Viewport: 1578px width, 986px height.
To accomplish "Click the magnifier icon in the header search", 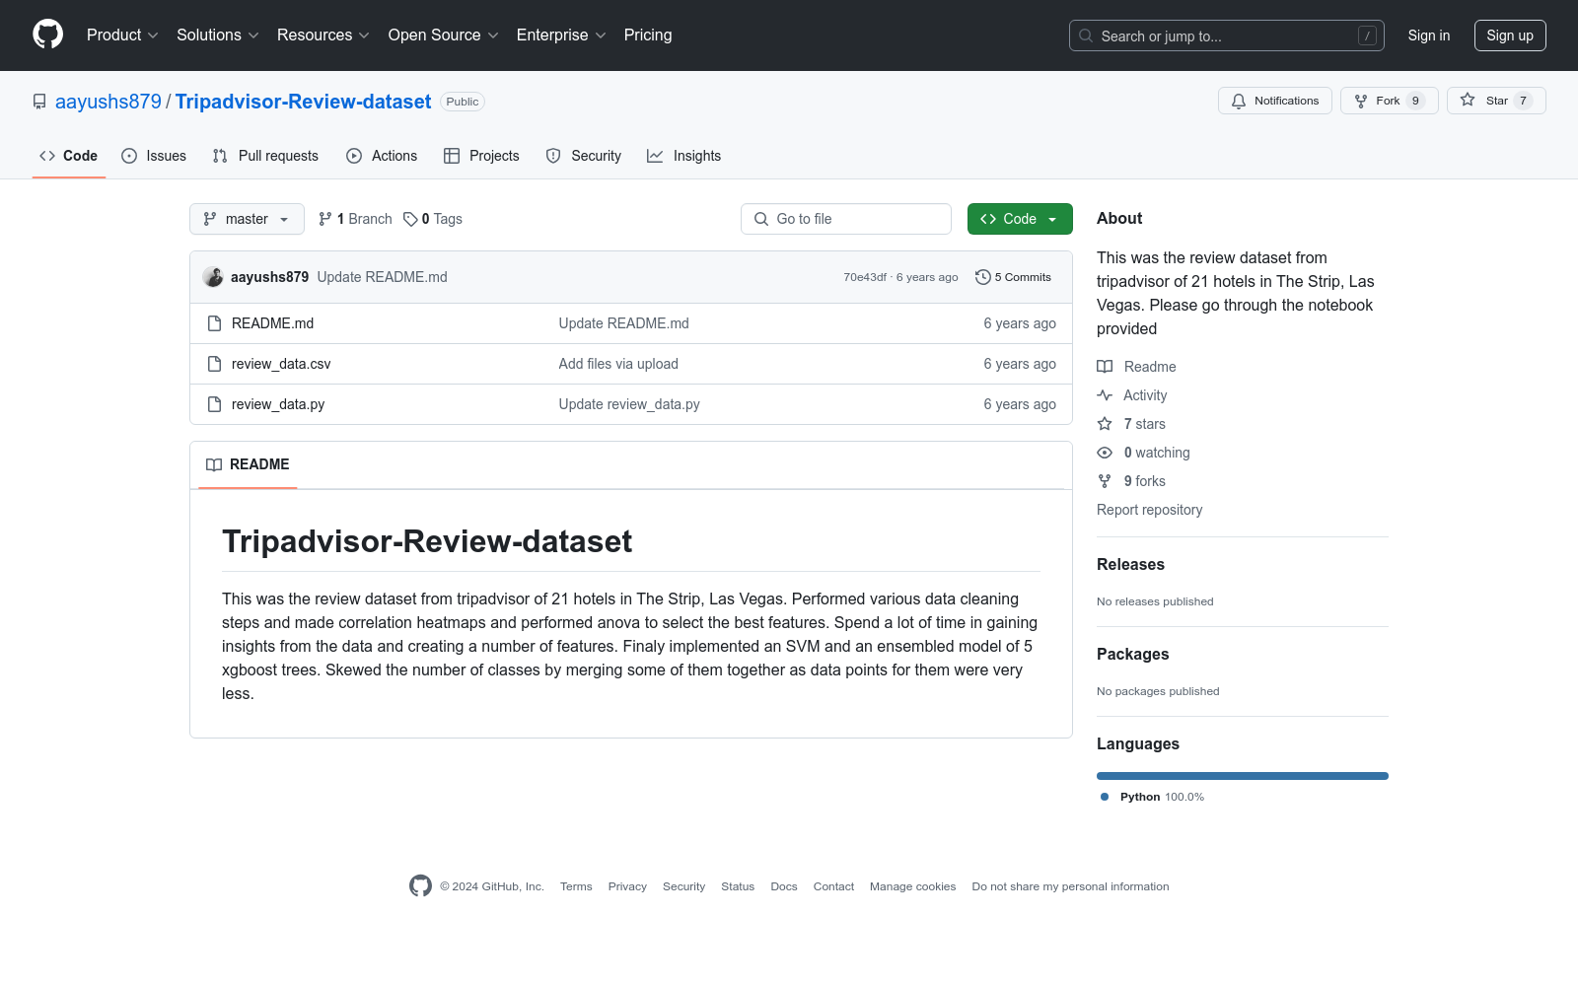I will (x=1086, y=35).
